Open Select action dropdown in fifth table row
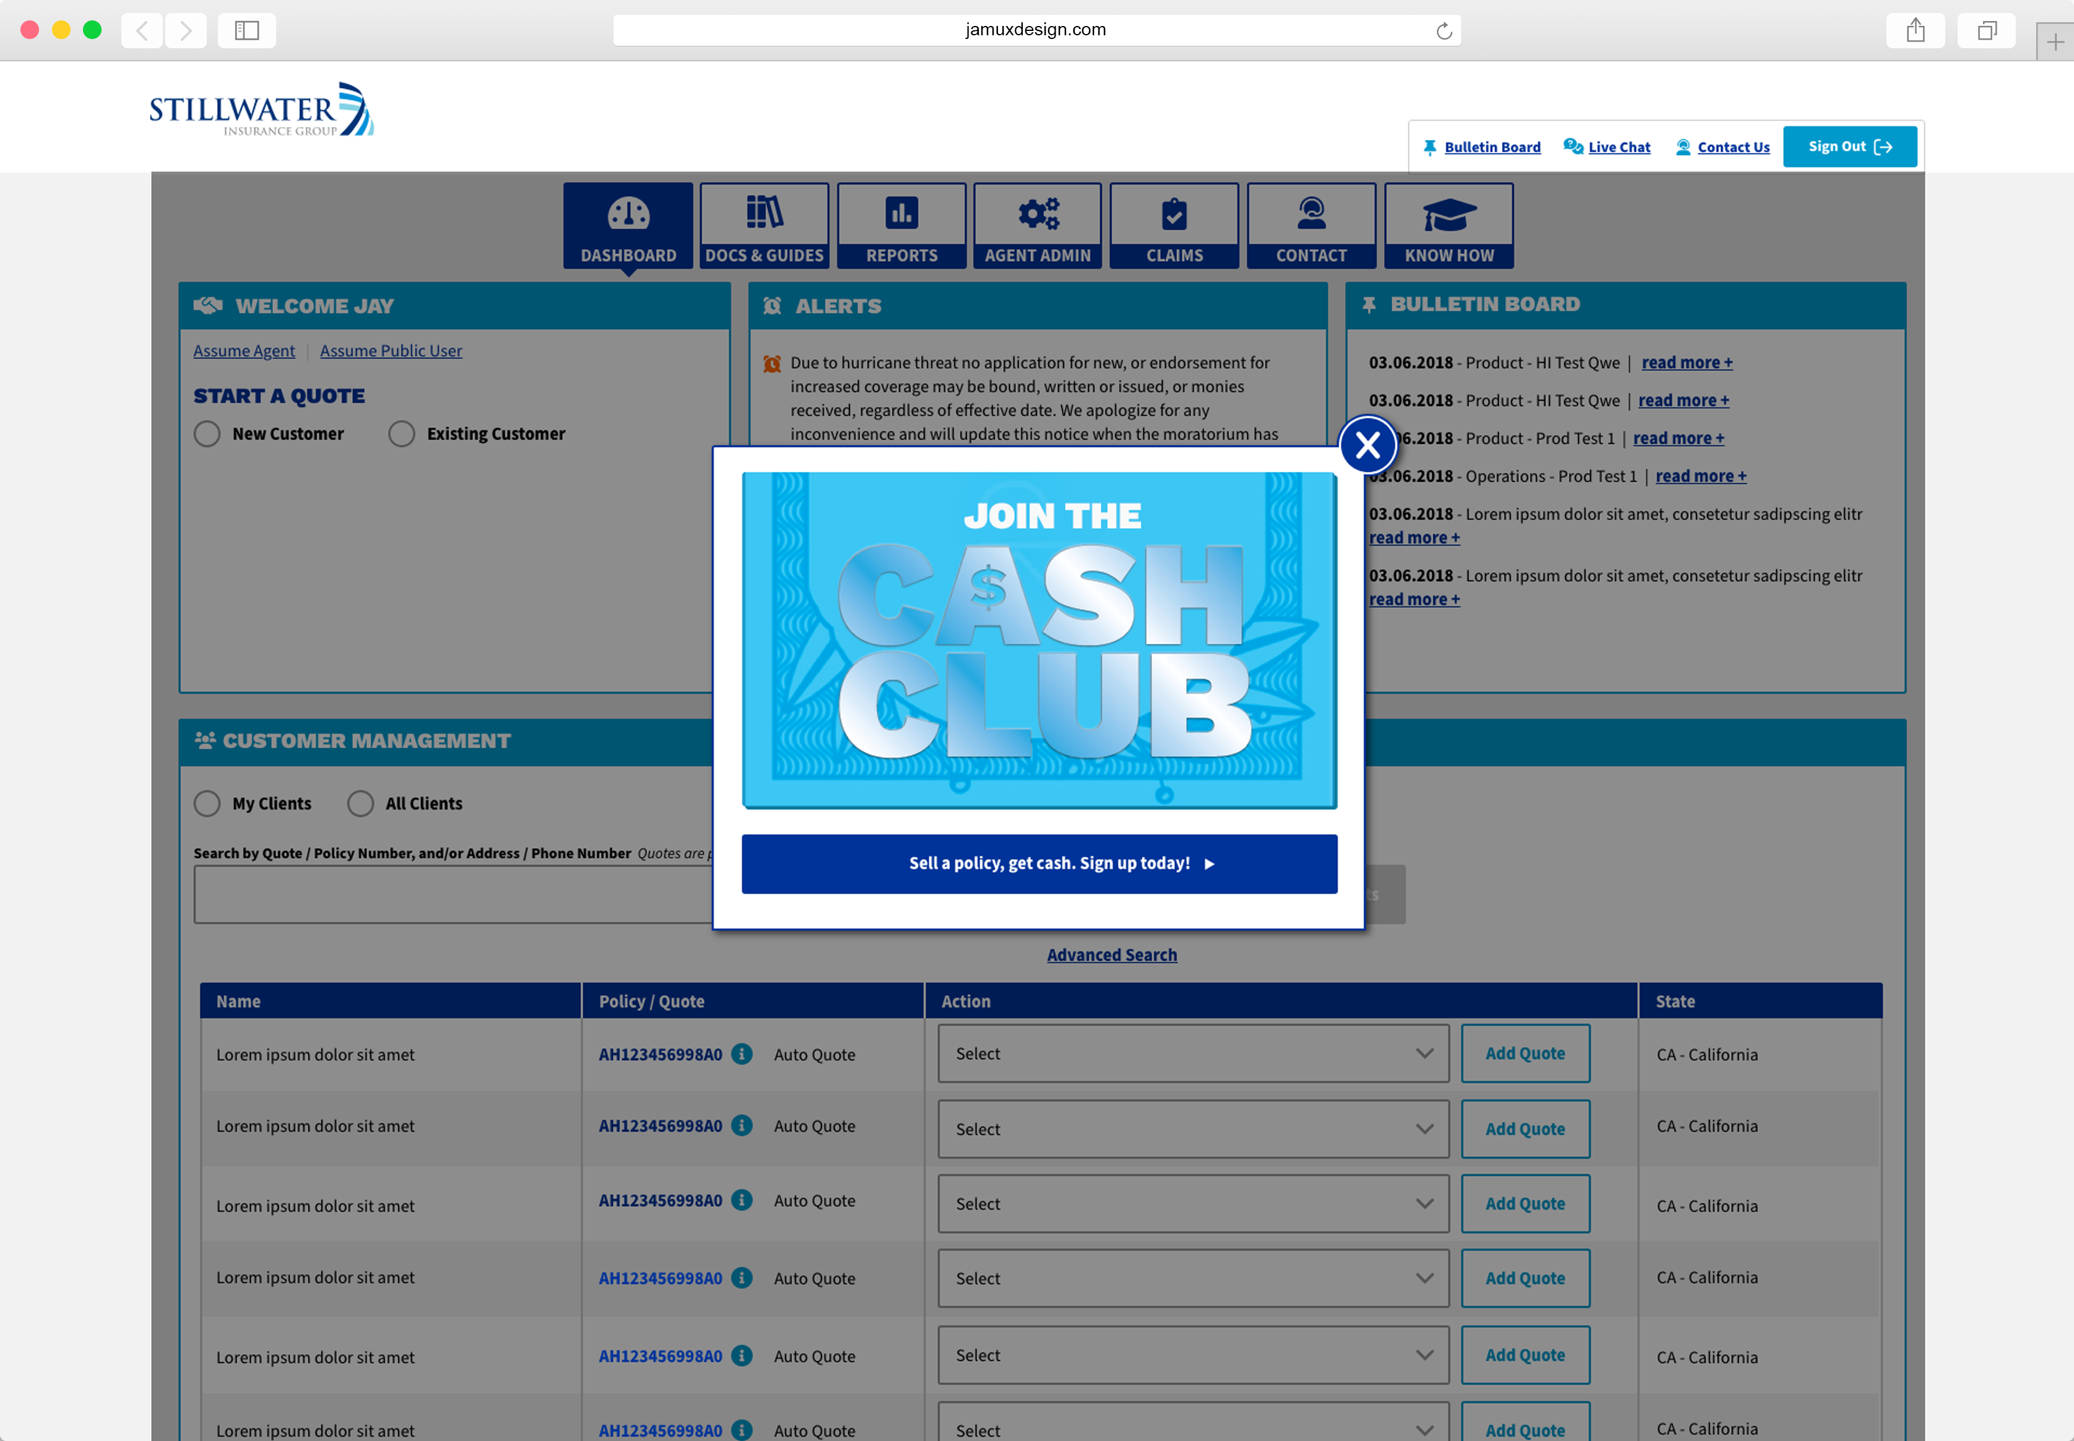The height and width of the screenshot is (1441, 2074). pyautogui.click(x=1193, y=1355)
